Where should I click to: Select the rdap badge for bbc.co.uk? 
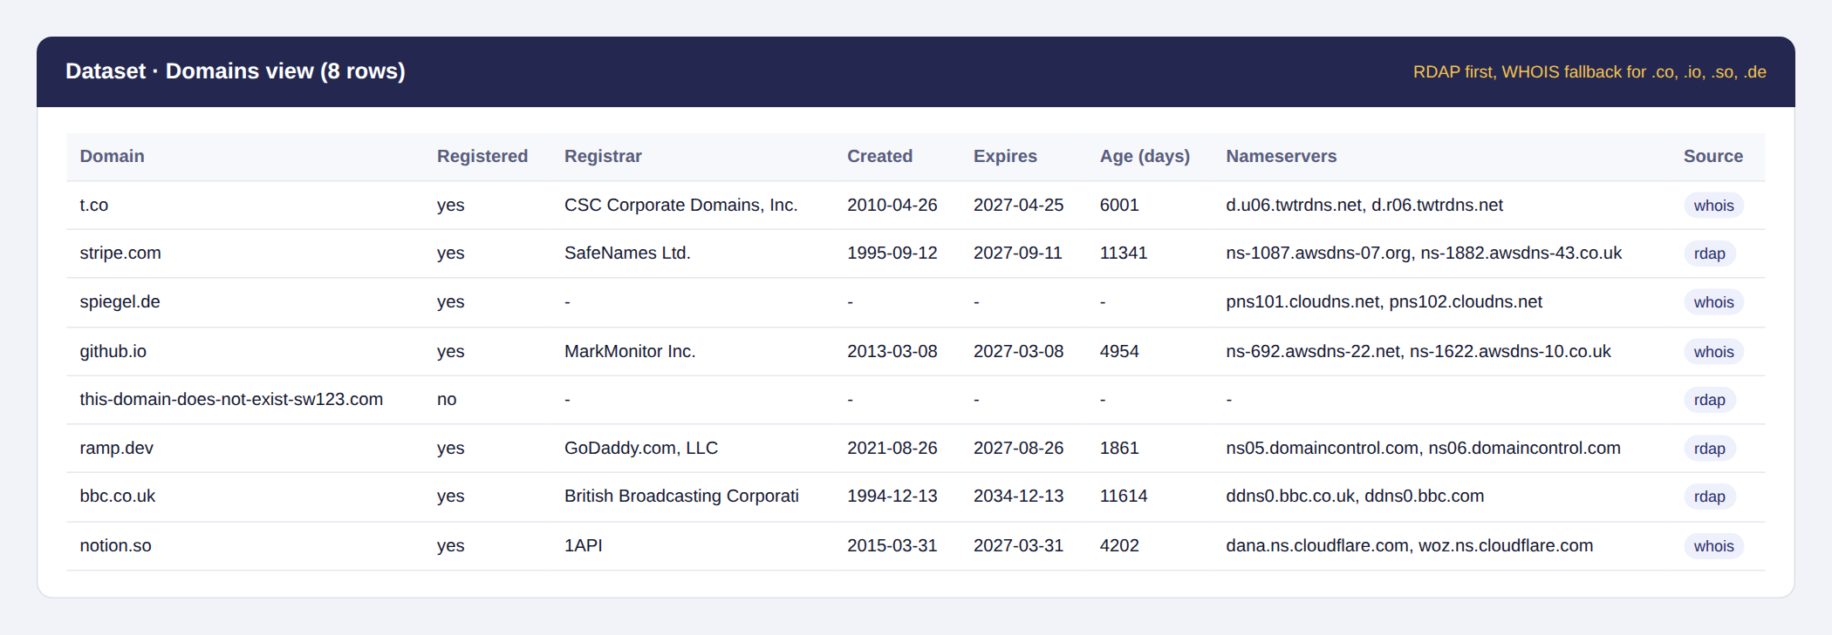point(1709,497)
